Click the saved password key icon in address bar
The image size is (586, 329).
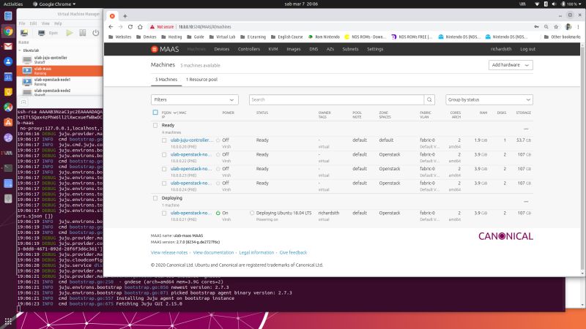coord(536,27)
